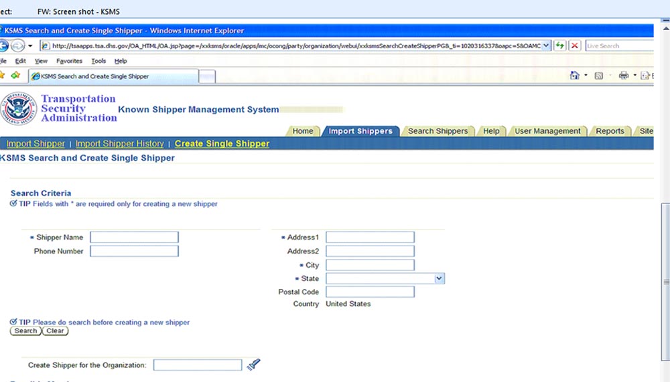Click the City input field
Screen dimensions: 670x382
click(x=370, y=265)
